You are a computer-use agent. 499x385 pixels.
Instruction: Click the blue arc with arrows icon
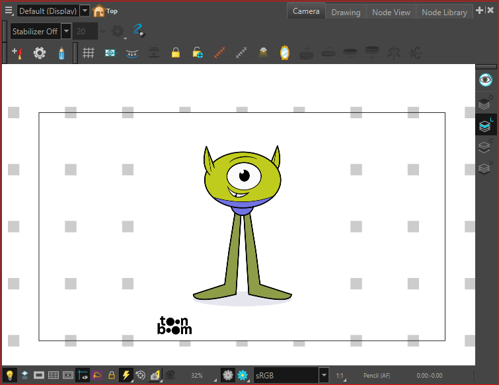point(132,53)
